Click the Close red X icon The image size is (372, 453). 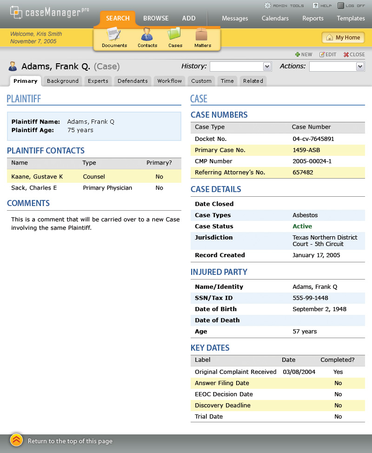pos(346,54)
